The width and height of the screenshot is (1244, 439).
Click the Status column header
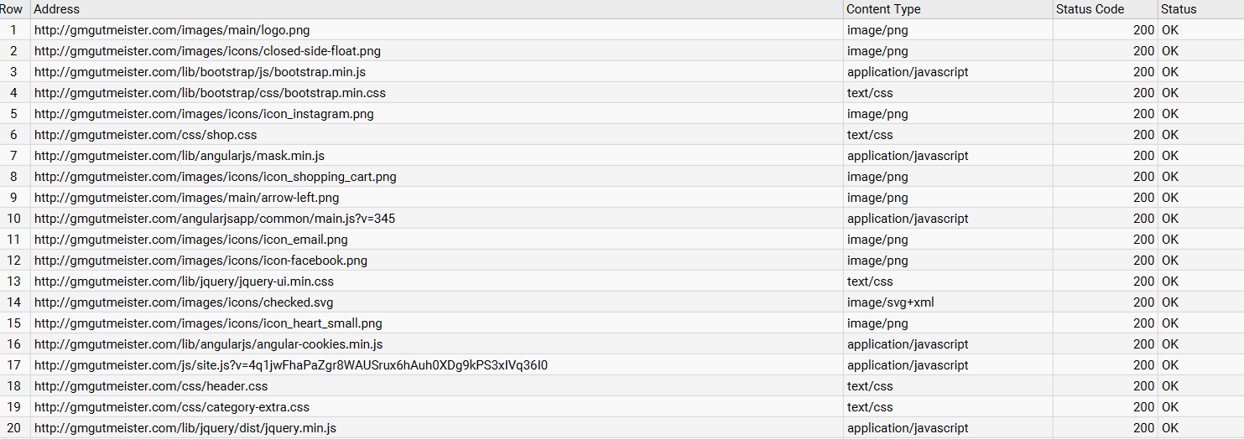tap(1179, 9)
